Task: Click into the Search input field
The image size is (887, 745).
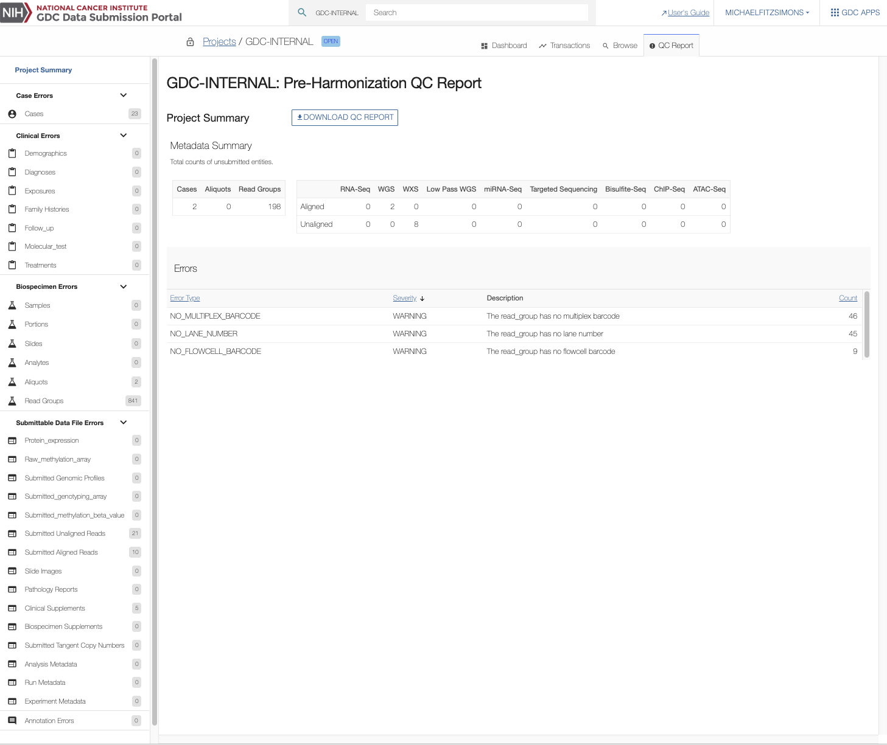Action: (x=476, y=13)
